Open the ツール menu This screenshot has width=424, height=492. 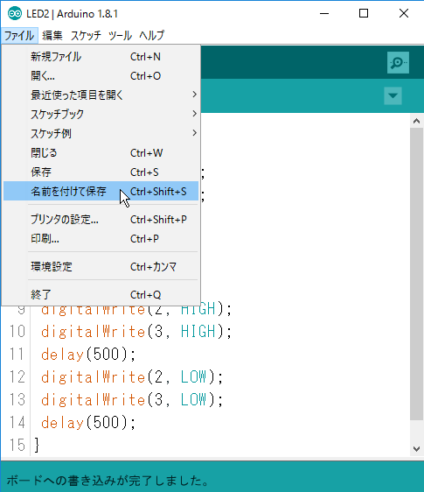pyautogui.click(x=120, y=35)
